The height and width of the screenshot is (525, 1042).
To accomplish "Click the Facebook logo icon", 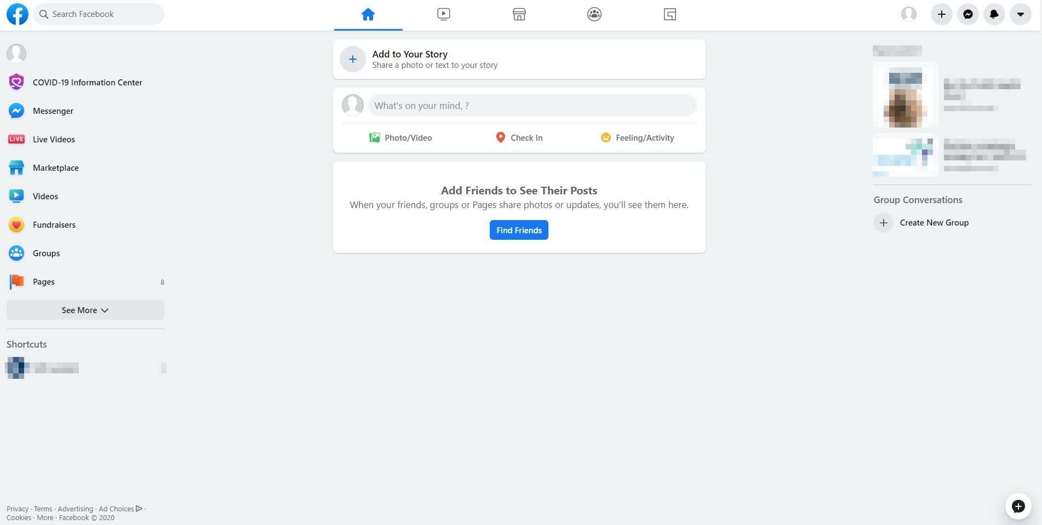I will tap(17, 14).
